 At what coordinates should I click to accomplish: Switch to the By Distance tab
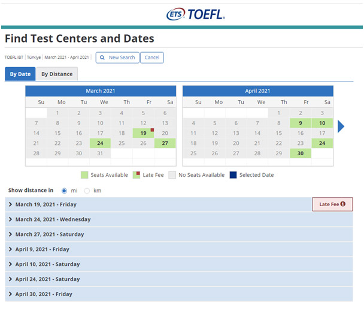(x=57, y=74)
